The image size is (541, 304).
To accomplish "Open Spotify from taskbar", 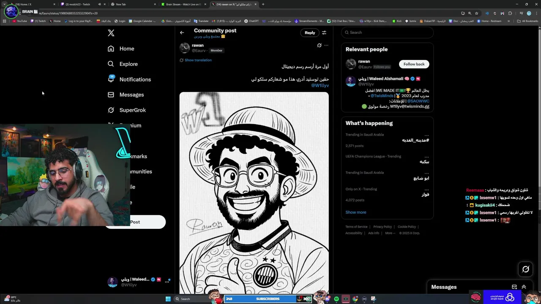I will [x=336, y=299].
